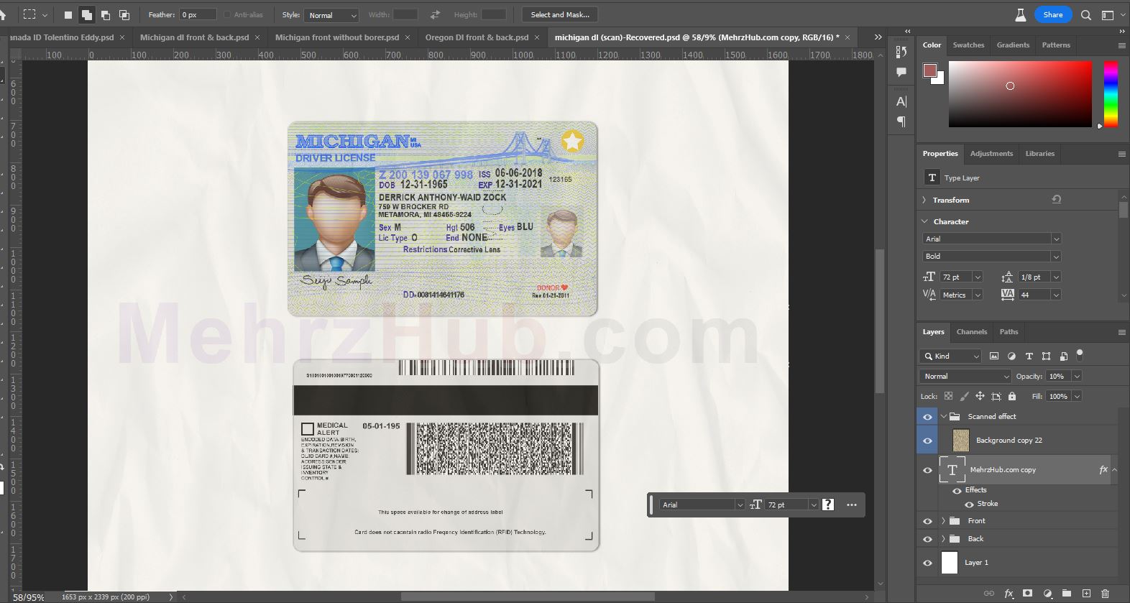This screenshot has width=1130, height=603.
Task: Hide the MehrzHub.com copy text layer
Action: 927,470
